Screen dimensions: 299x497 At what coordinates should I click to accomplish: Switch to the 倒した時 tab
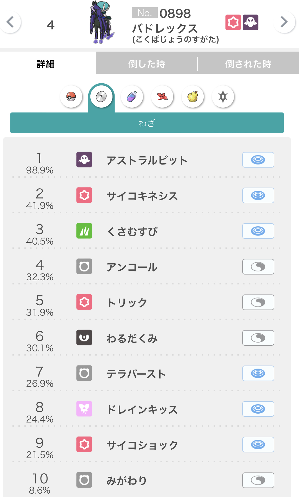(x=147, y=64)
